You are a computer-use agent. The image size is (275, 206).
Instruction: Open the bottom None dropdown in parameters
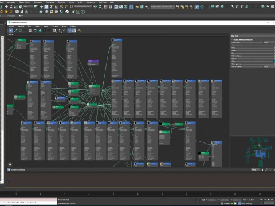tap(269, 66)
